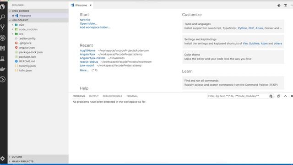Viewport: 293px width, 165px height.
Task: Expand the Maven Projects section
Action: 38,161
